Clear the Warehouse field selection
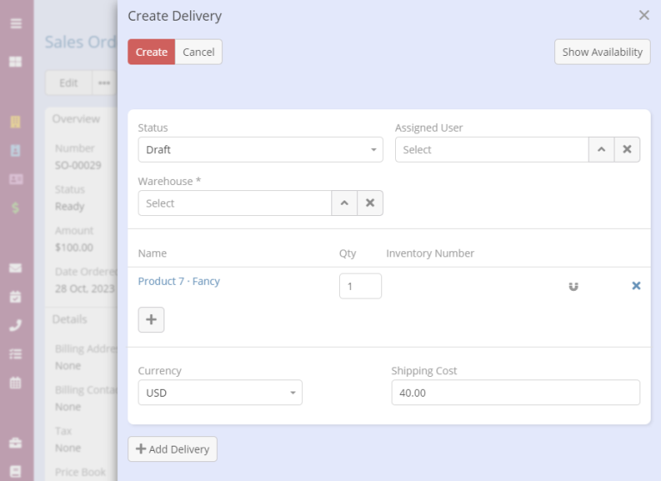The image size is (661, 481). click(370, 203)
